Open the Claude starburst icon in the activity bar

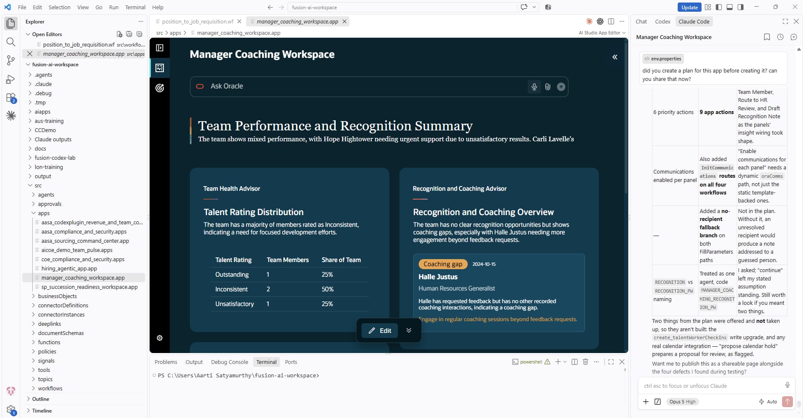[11, 116]
